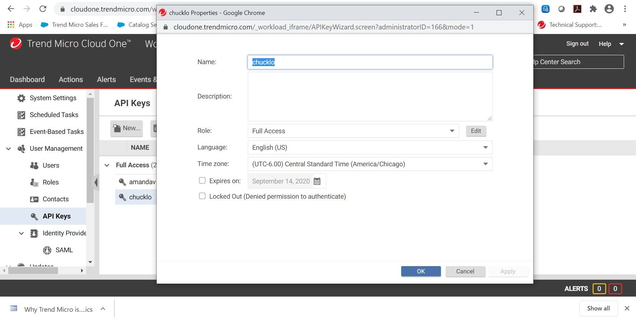The height and width of the screenshot is (319, 636).
Task: Show all downloads
Action: click(x=598, y=308)
